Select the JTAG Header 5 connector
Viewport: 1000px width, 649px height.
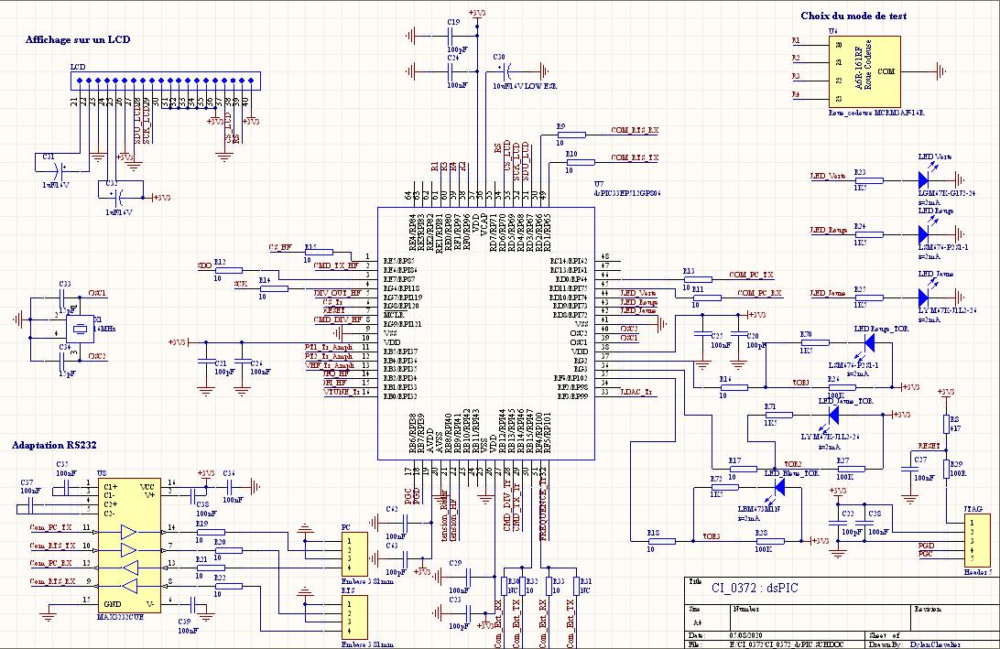[x=978, y=541]
